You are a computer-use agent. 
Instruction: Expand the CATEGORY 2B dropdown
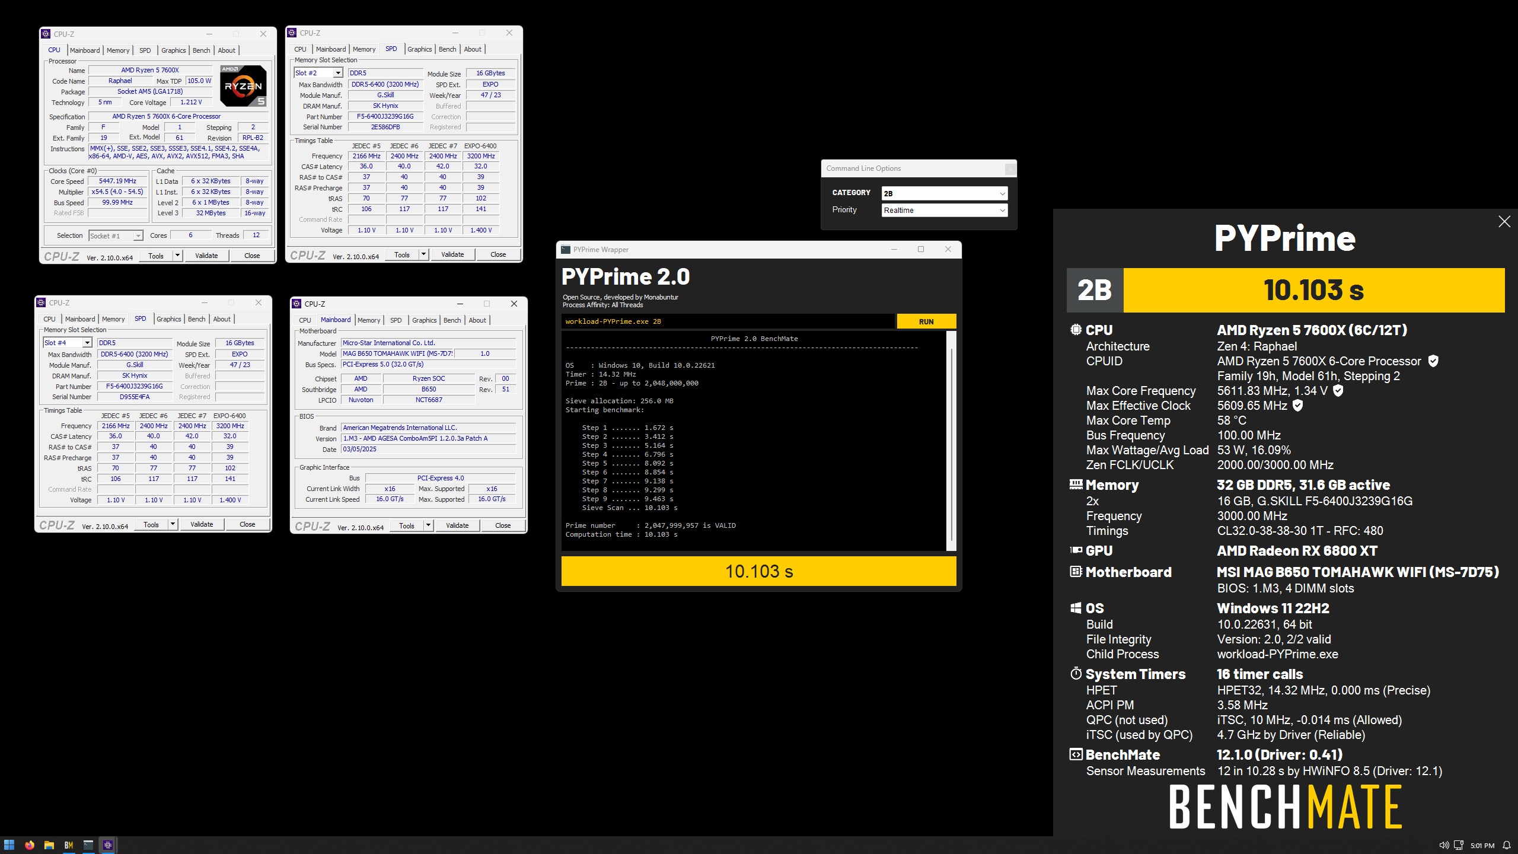pos(945,193)
